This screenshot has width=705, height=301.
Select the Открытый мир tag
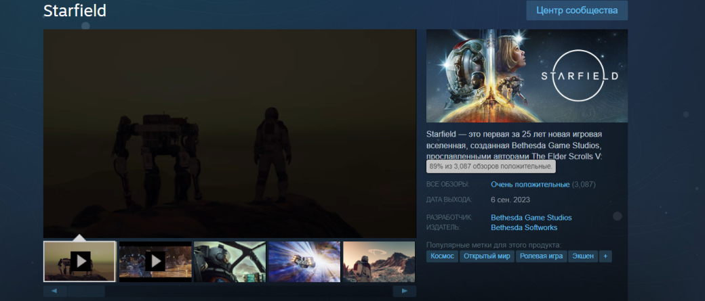[x=487, y=256]
